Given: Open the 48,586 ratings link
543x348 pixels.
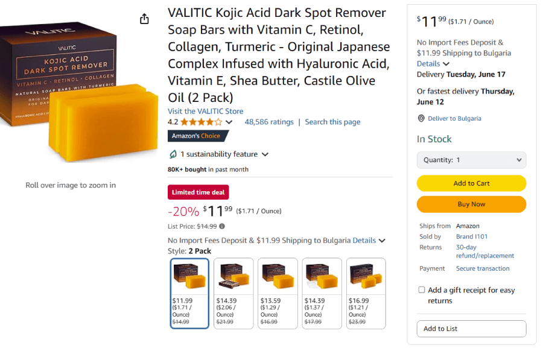Looking at the screenshot, I should (269, 122).
